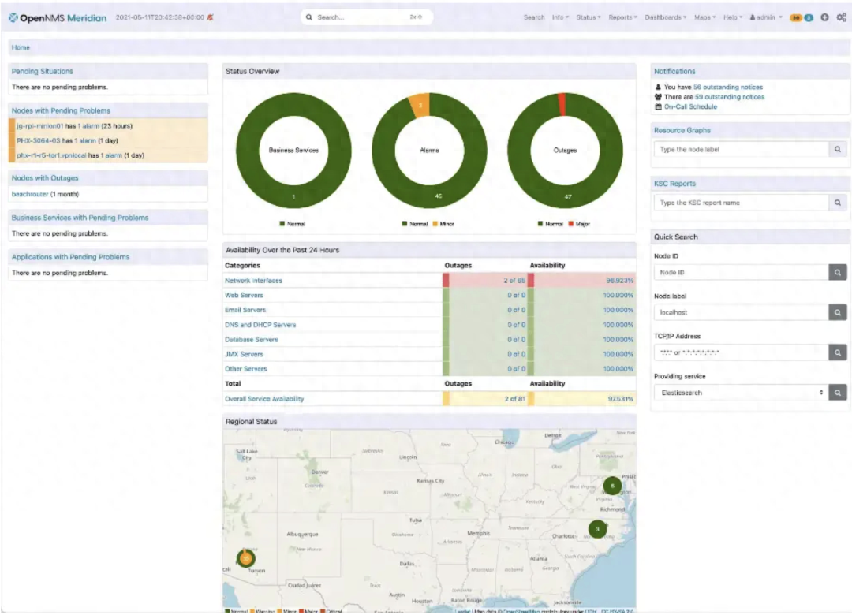Screen dimensions: 852x615
Task: Open the configuration gears icon
Action: click(841, 17)
